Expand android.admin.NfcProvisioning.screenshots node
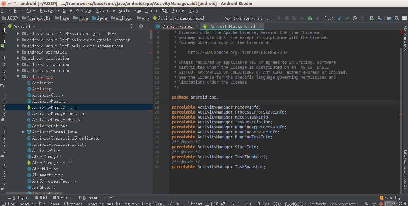Image resolution: width=408 pixels, height=206 pixels. pyautogui.click(x=18, y=46)
